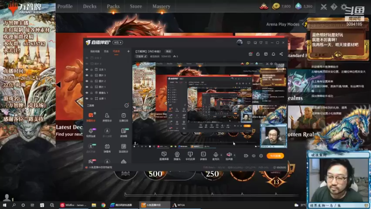The height and width of the screenshot is (209, 371).
Task: Open the 类型 pill dropdown beside app logo
Action: (118, 42)
